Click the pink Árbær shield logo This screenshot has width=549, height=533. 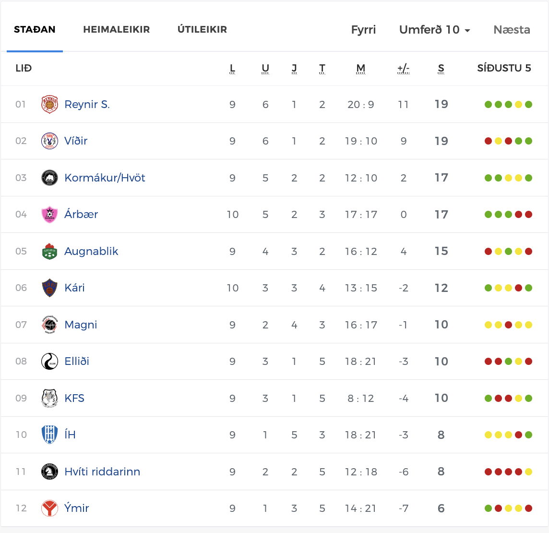[x=49, y=215]
